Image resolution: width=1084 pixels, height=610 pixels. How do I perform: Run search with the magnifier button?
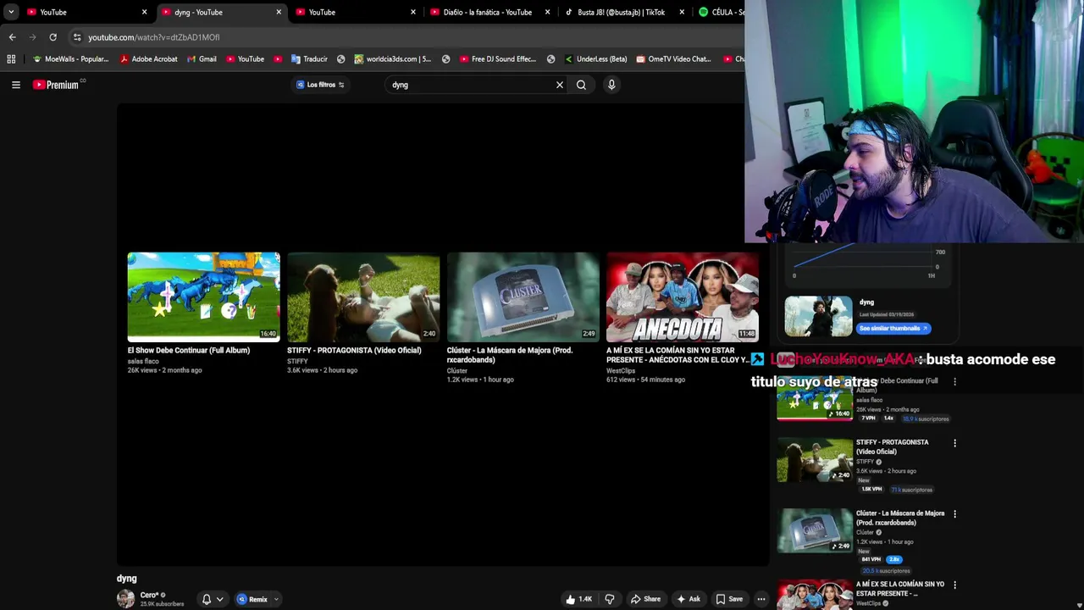(581, 85)
